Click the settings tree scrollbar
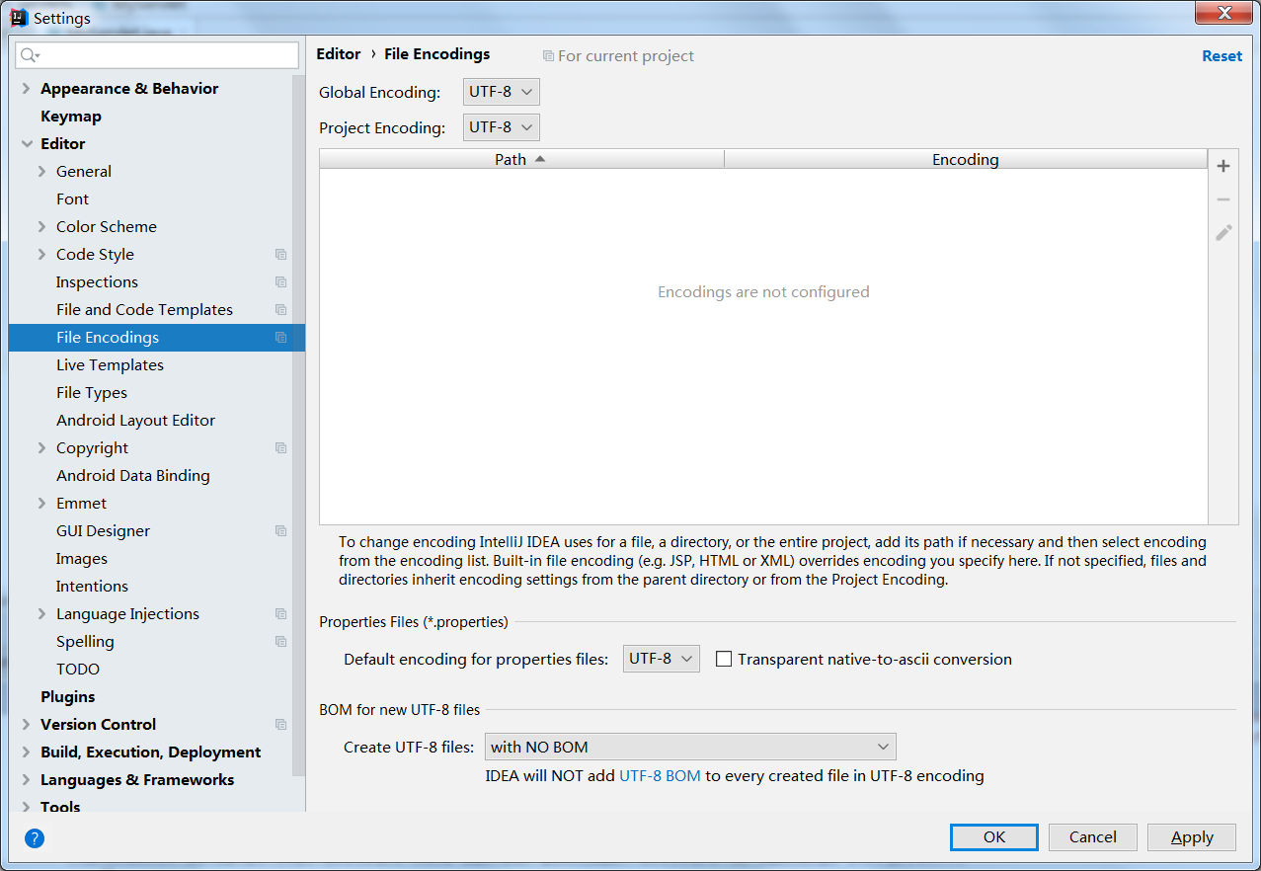Screen dimensions: 1261x871 tap(299, 425)
